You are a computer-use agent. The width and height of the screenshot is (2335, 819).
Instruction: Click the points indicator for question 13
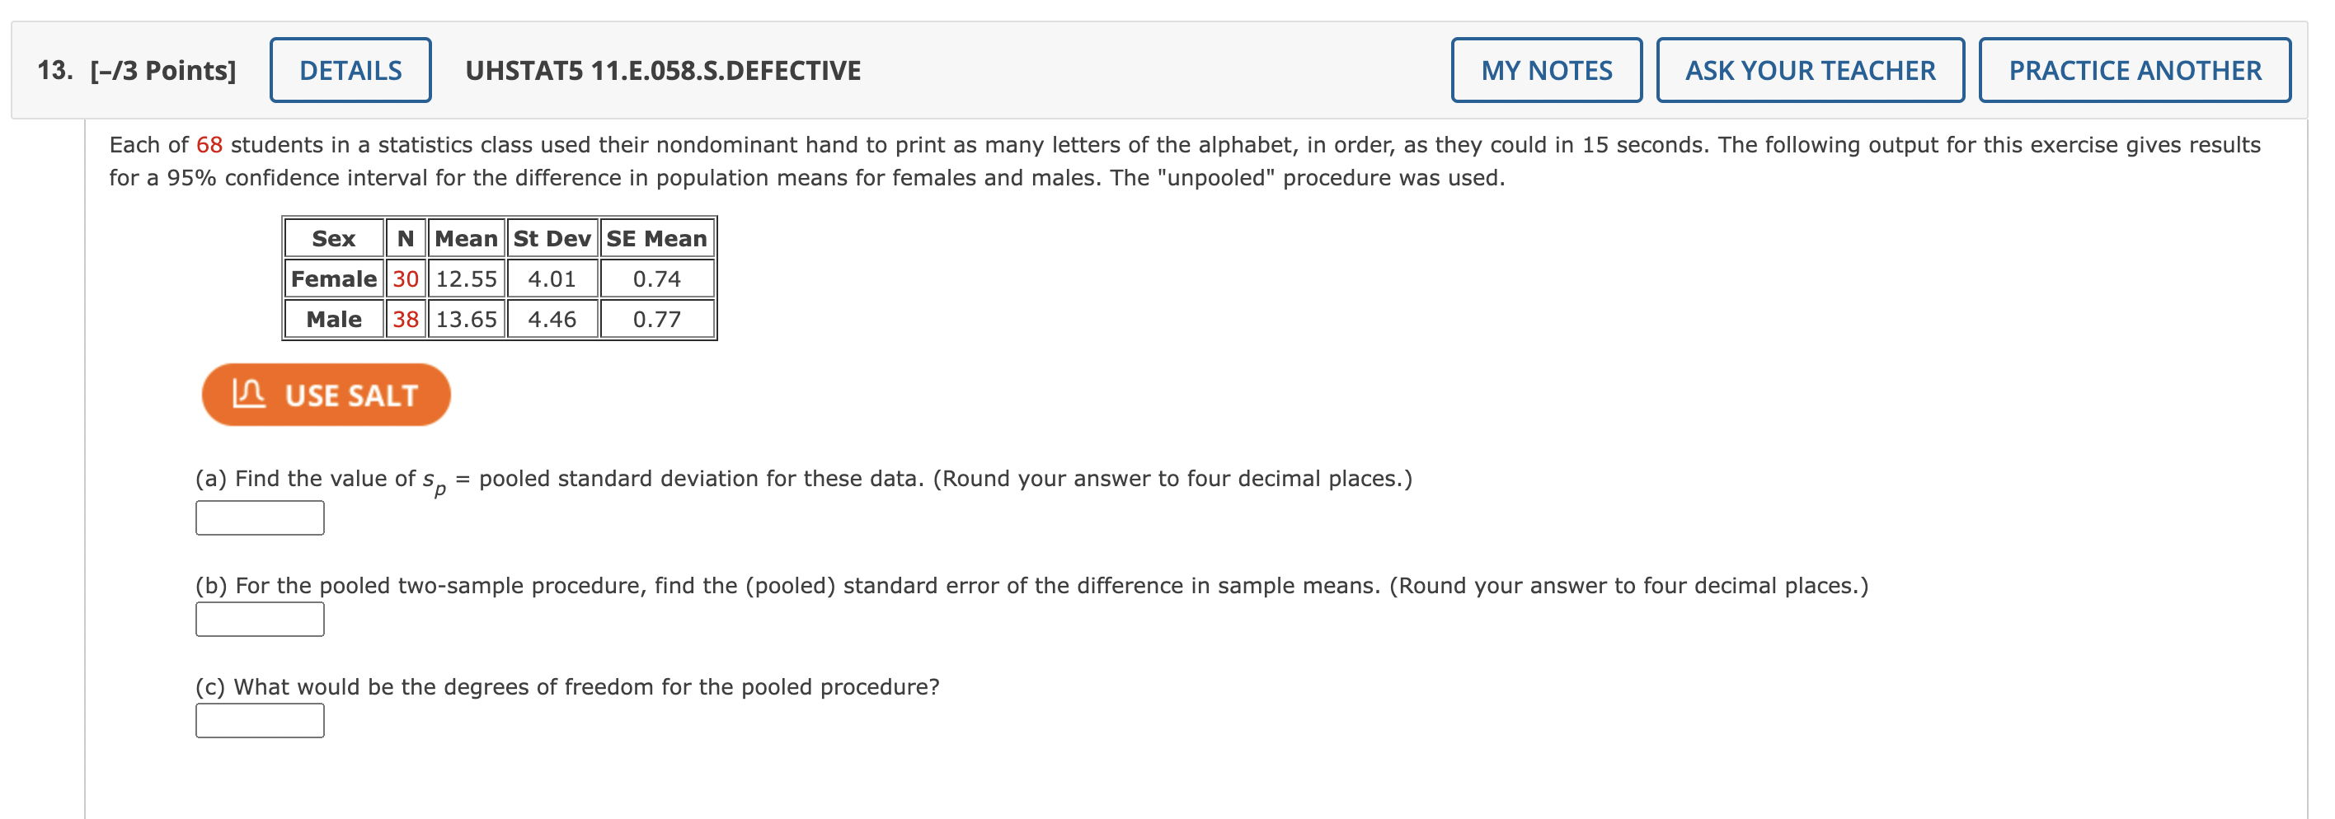click(x=162, y=69)
